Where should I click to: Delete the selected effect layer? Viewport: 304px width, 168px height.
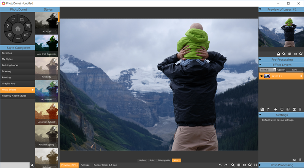[300, 109]
